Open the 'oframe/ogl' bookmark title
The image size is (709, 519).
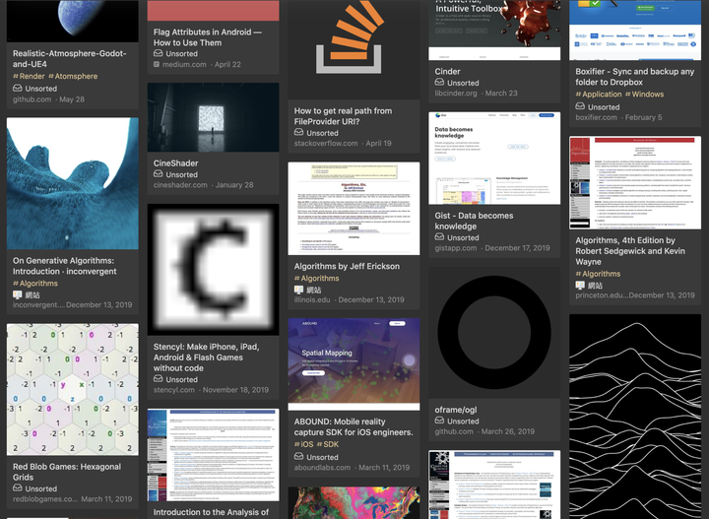[455, 410]
